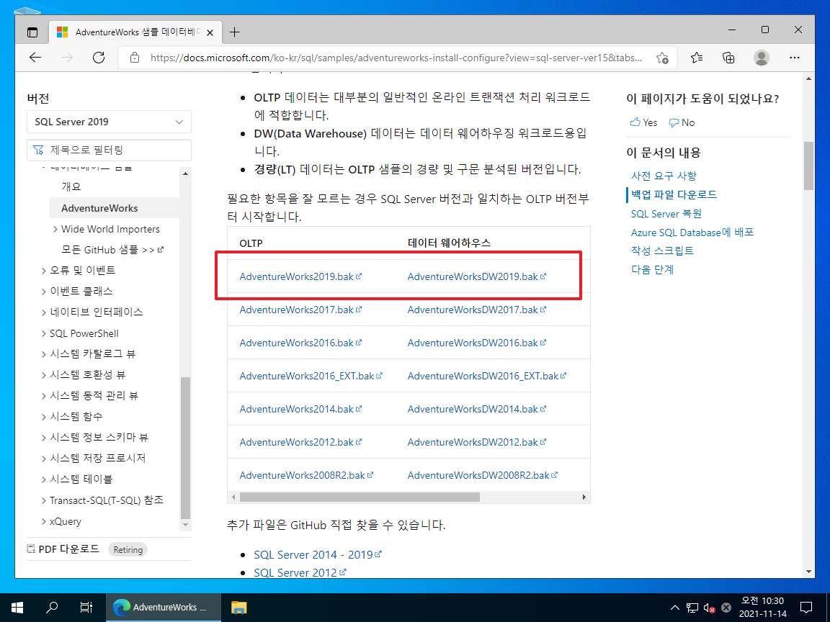Screen dimensions: 830x622
Task: Download AdventureWorks2016.bak
Action: pyautogui.click(x=300, y=343)
